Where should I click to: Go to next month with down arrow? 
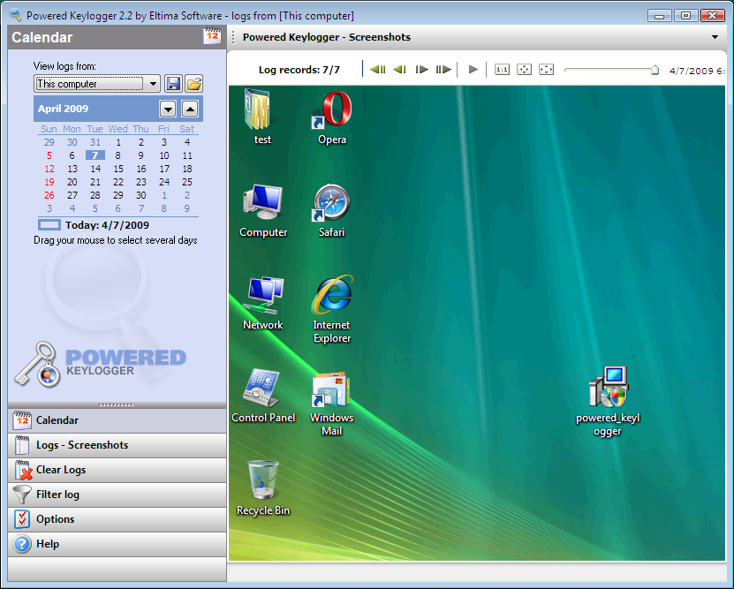tap(168, 109)
